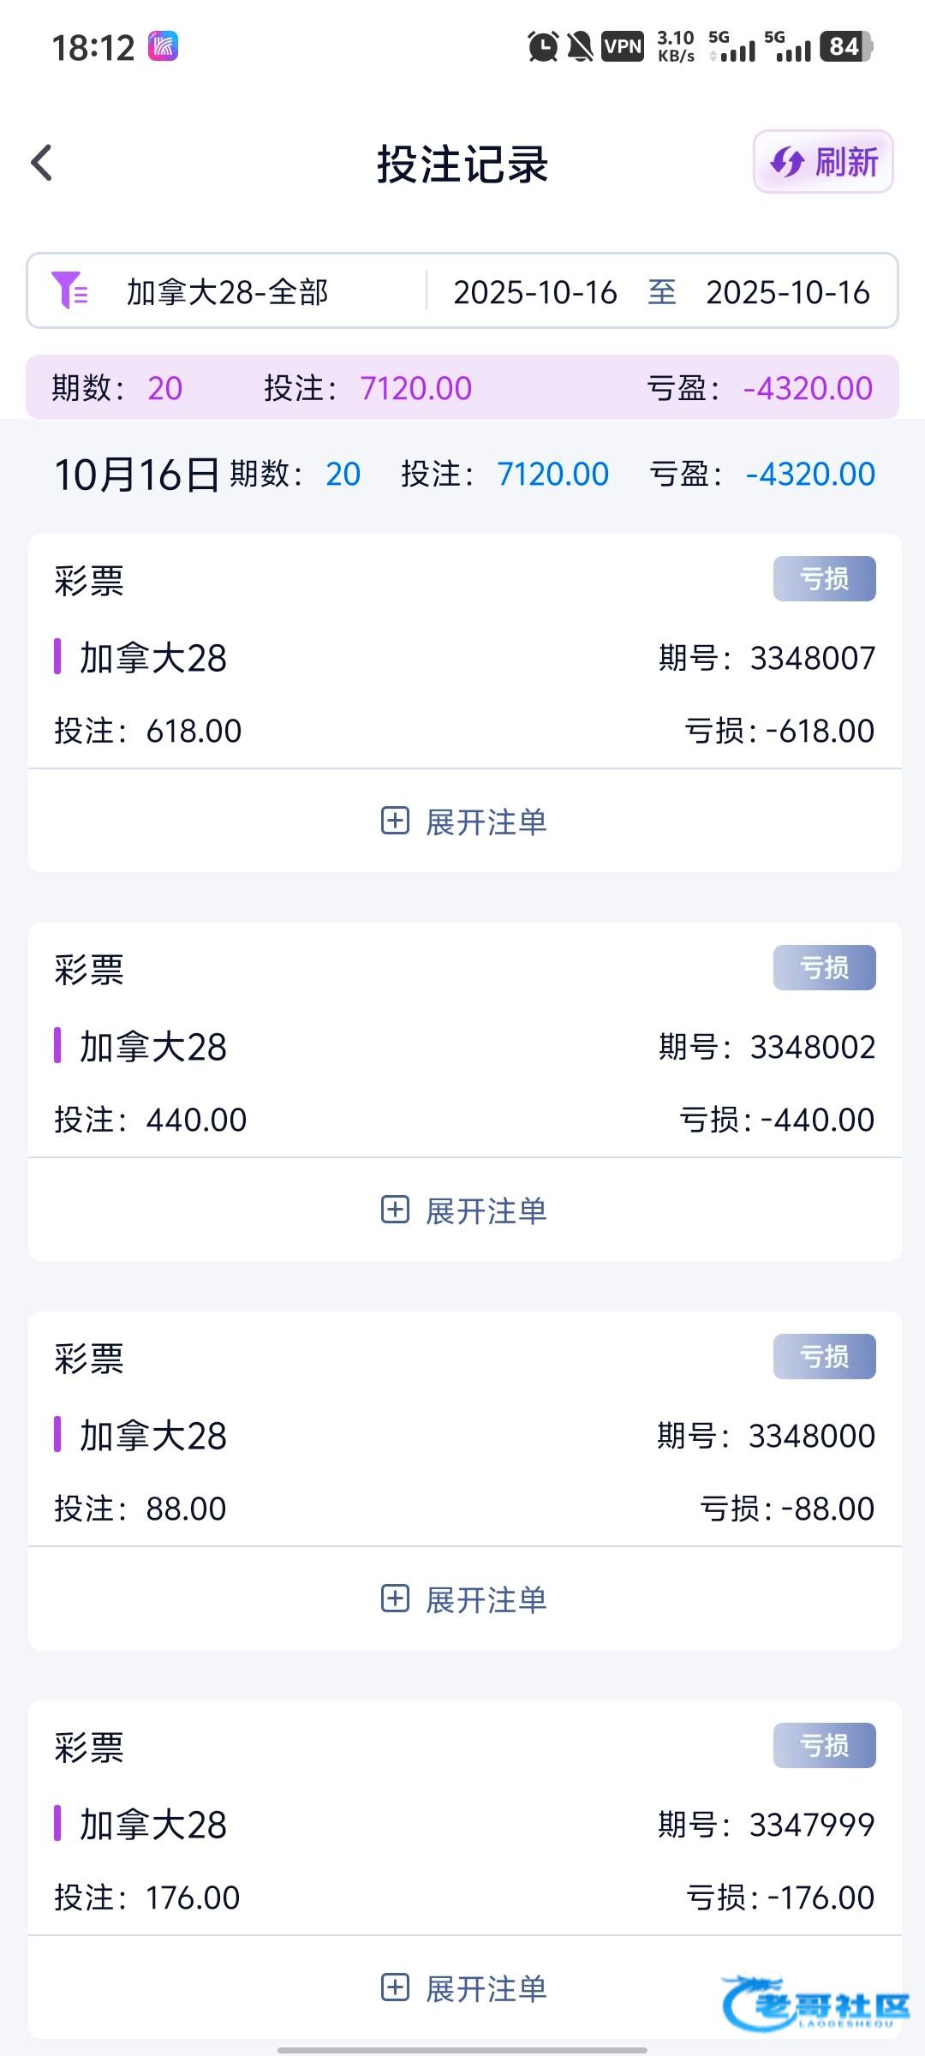
Task: Expand bet slip for issue 3348002
Action: (485, 1211)
